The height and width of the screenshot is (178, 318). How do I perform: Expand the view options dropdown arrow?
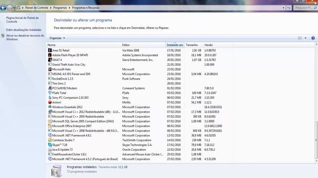pyautogui.click(x=306, y=38)
